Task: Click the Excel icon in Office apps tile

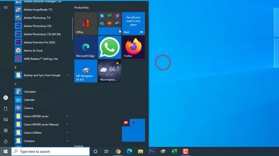Action: coord(109,16)
